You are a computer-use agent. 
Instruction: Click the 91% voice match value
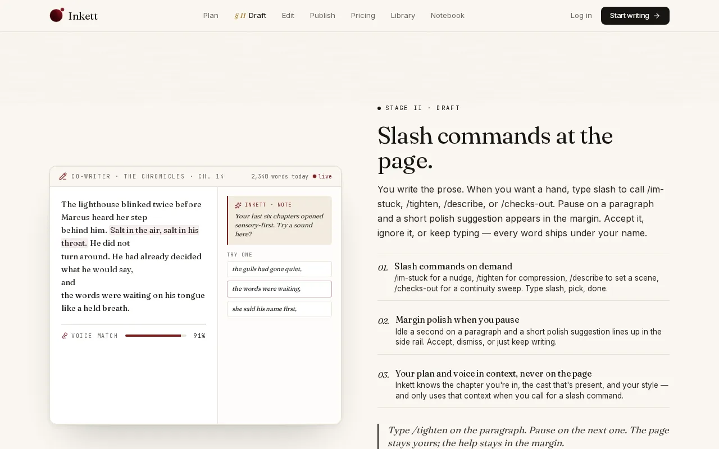click(199, 336)
